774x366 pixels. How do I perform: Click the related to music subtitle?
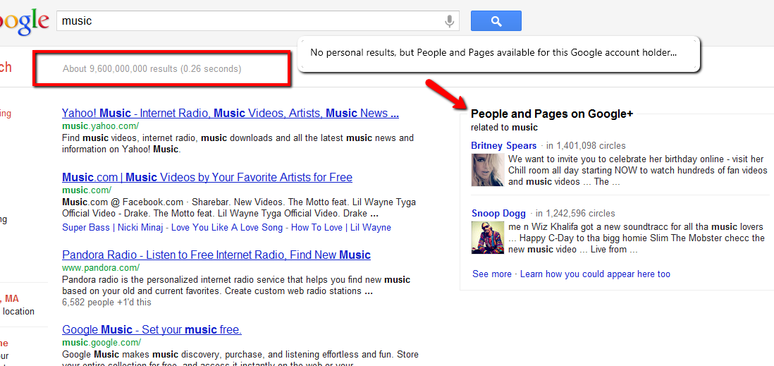click(504, 128)
